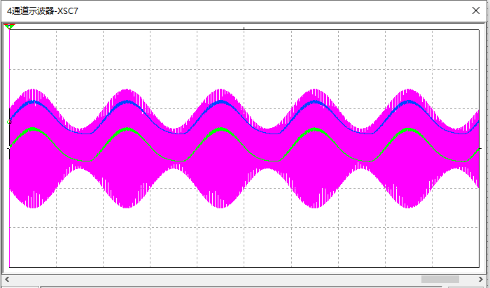Click the third peak of the blue trace
This screenshot has width=490, height=288.
coord(222,101)
